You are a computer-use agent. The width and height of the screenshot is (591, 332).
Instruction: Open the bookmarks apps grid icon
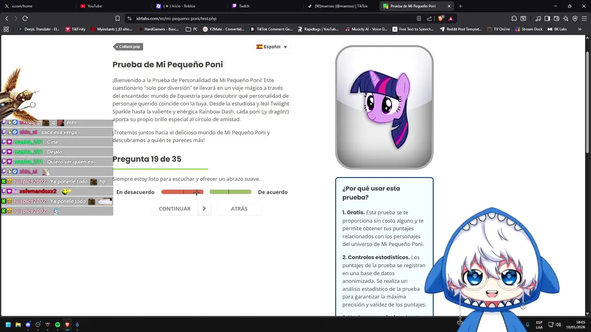pyautogui.click(x=6, y=29)
